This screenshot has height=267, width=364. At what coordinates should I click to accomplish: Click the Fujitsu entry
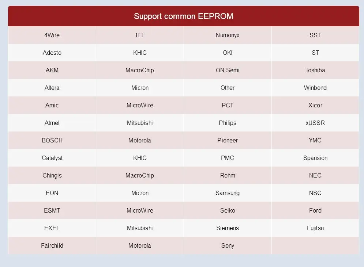pos(315,228)
